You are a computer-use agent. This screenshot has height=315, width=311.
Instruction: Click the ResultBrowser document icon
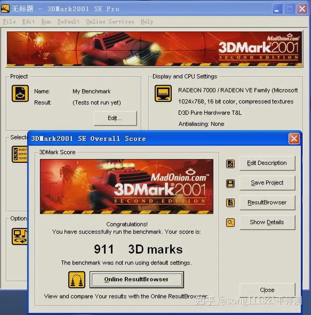click(x=230, y=203)
